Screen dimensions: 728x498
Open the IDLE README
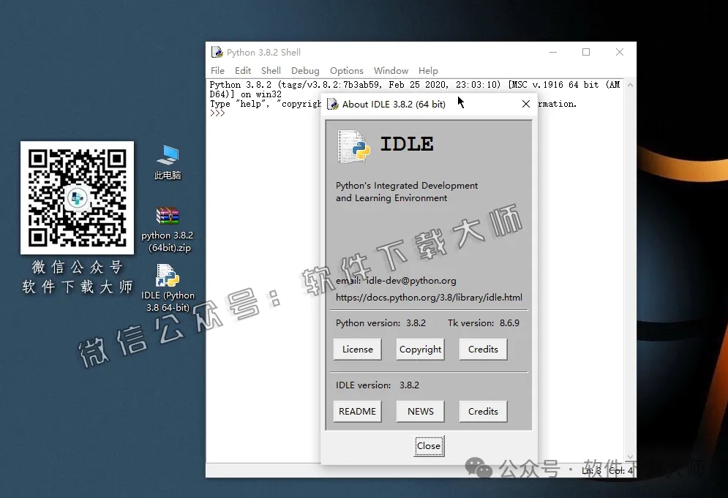tap(357, 411)
